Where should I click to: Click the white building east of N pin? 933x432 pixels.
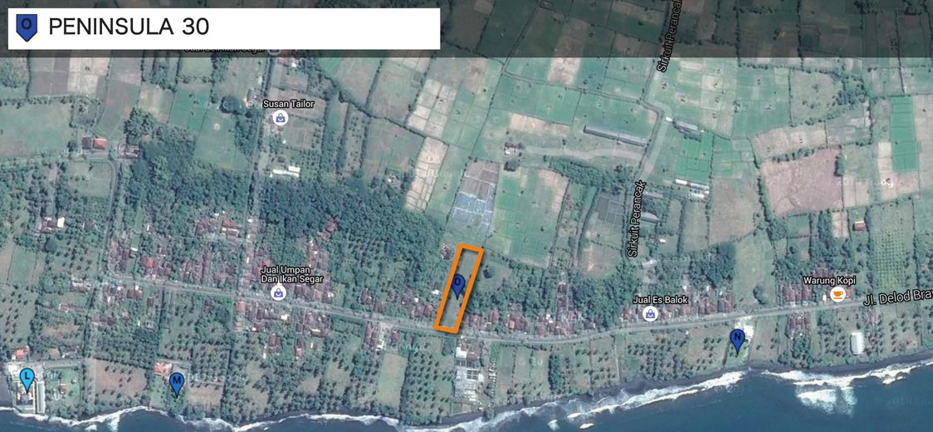[857, 342]
